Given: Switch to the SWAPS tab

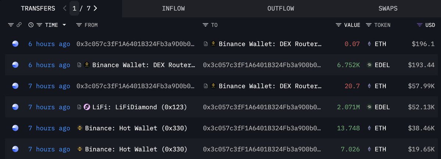Looking at the screenshot, I should click(388, 8).
